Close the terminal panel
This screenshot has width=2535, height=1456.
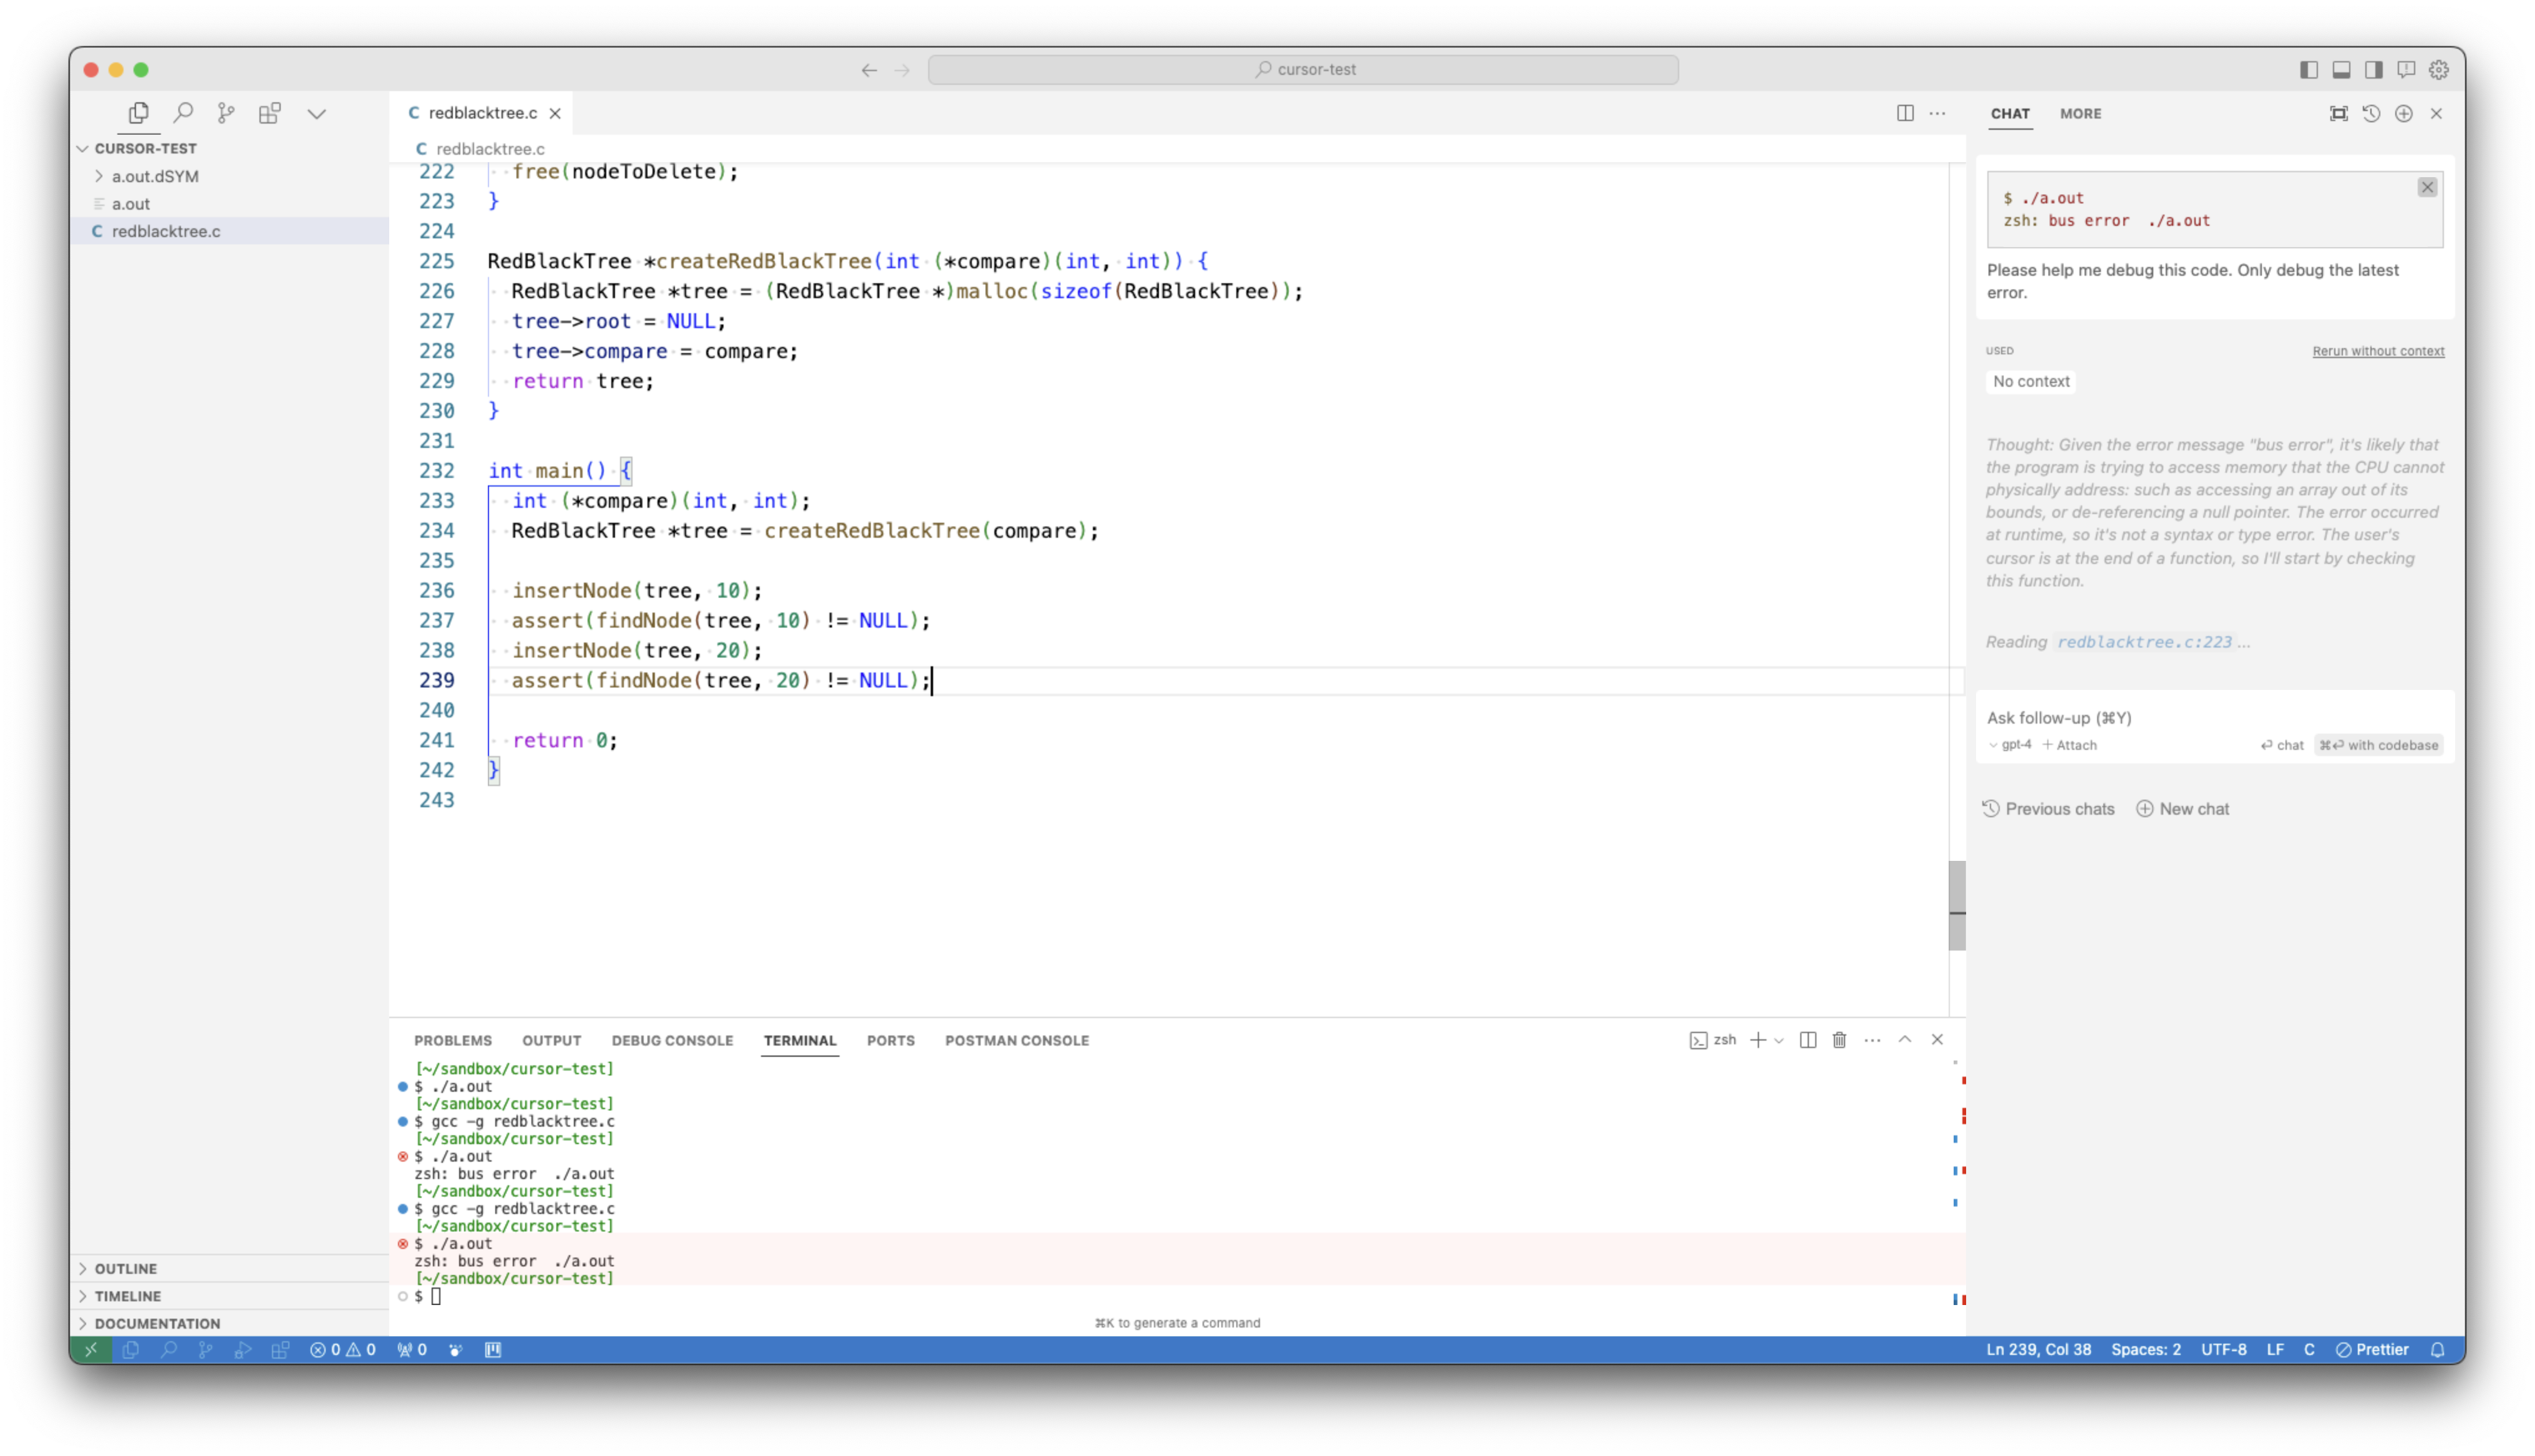pyautogui.click(x=1937, y=1040)
